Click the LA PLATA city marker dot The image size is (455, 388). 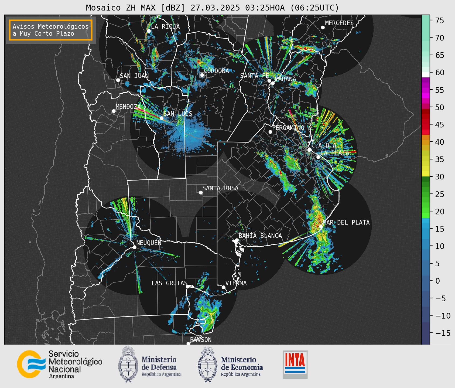pyautogui.click(x=318, y=157)
